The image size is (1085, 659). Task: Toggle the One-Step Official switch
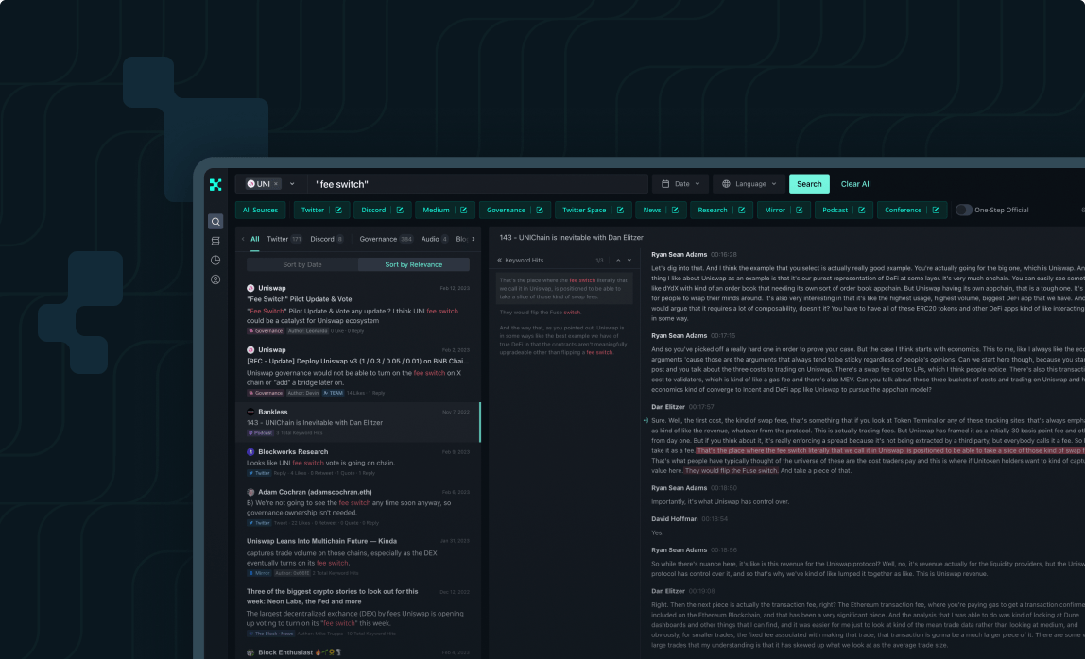pos(963,211)
